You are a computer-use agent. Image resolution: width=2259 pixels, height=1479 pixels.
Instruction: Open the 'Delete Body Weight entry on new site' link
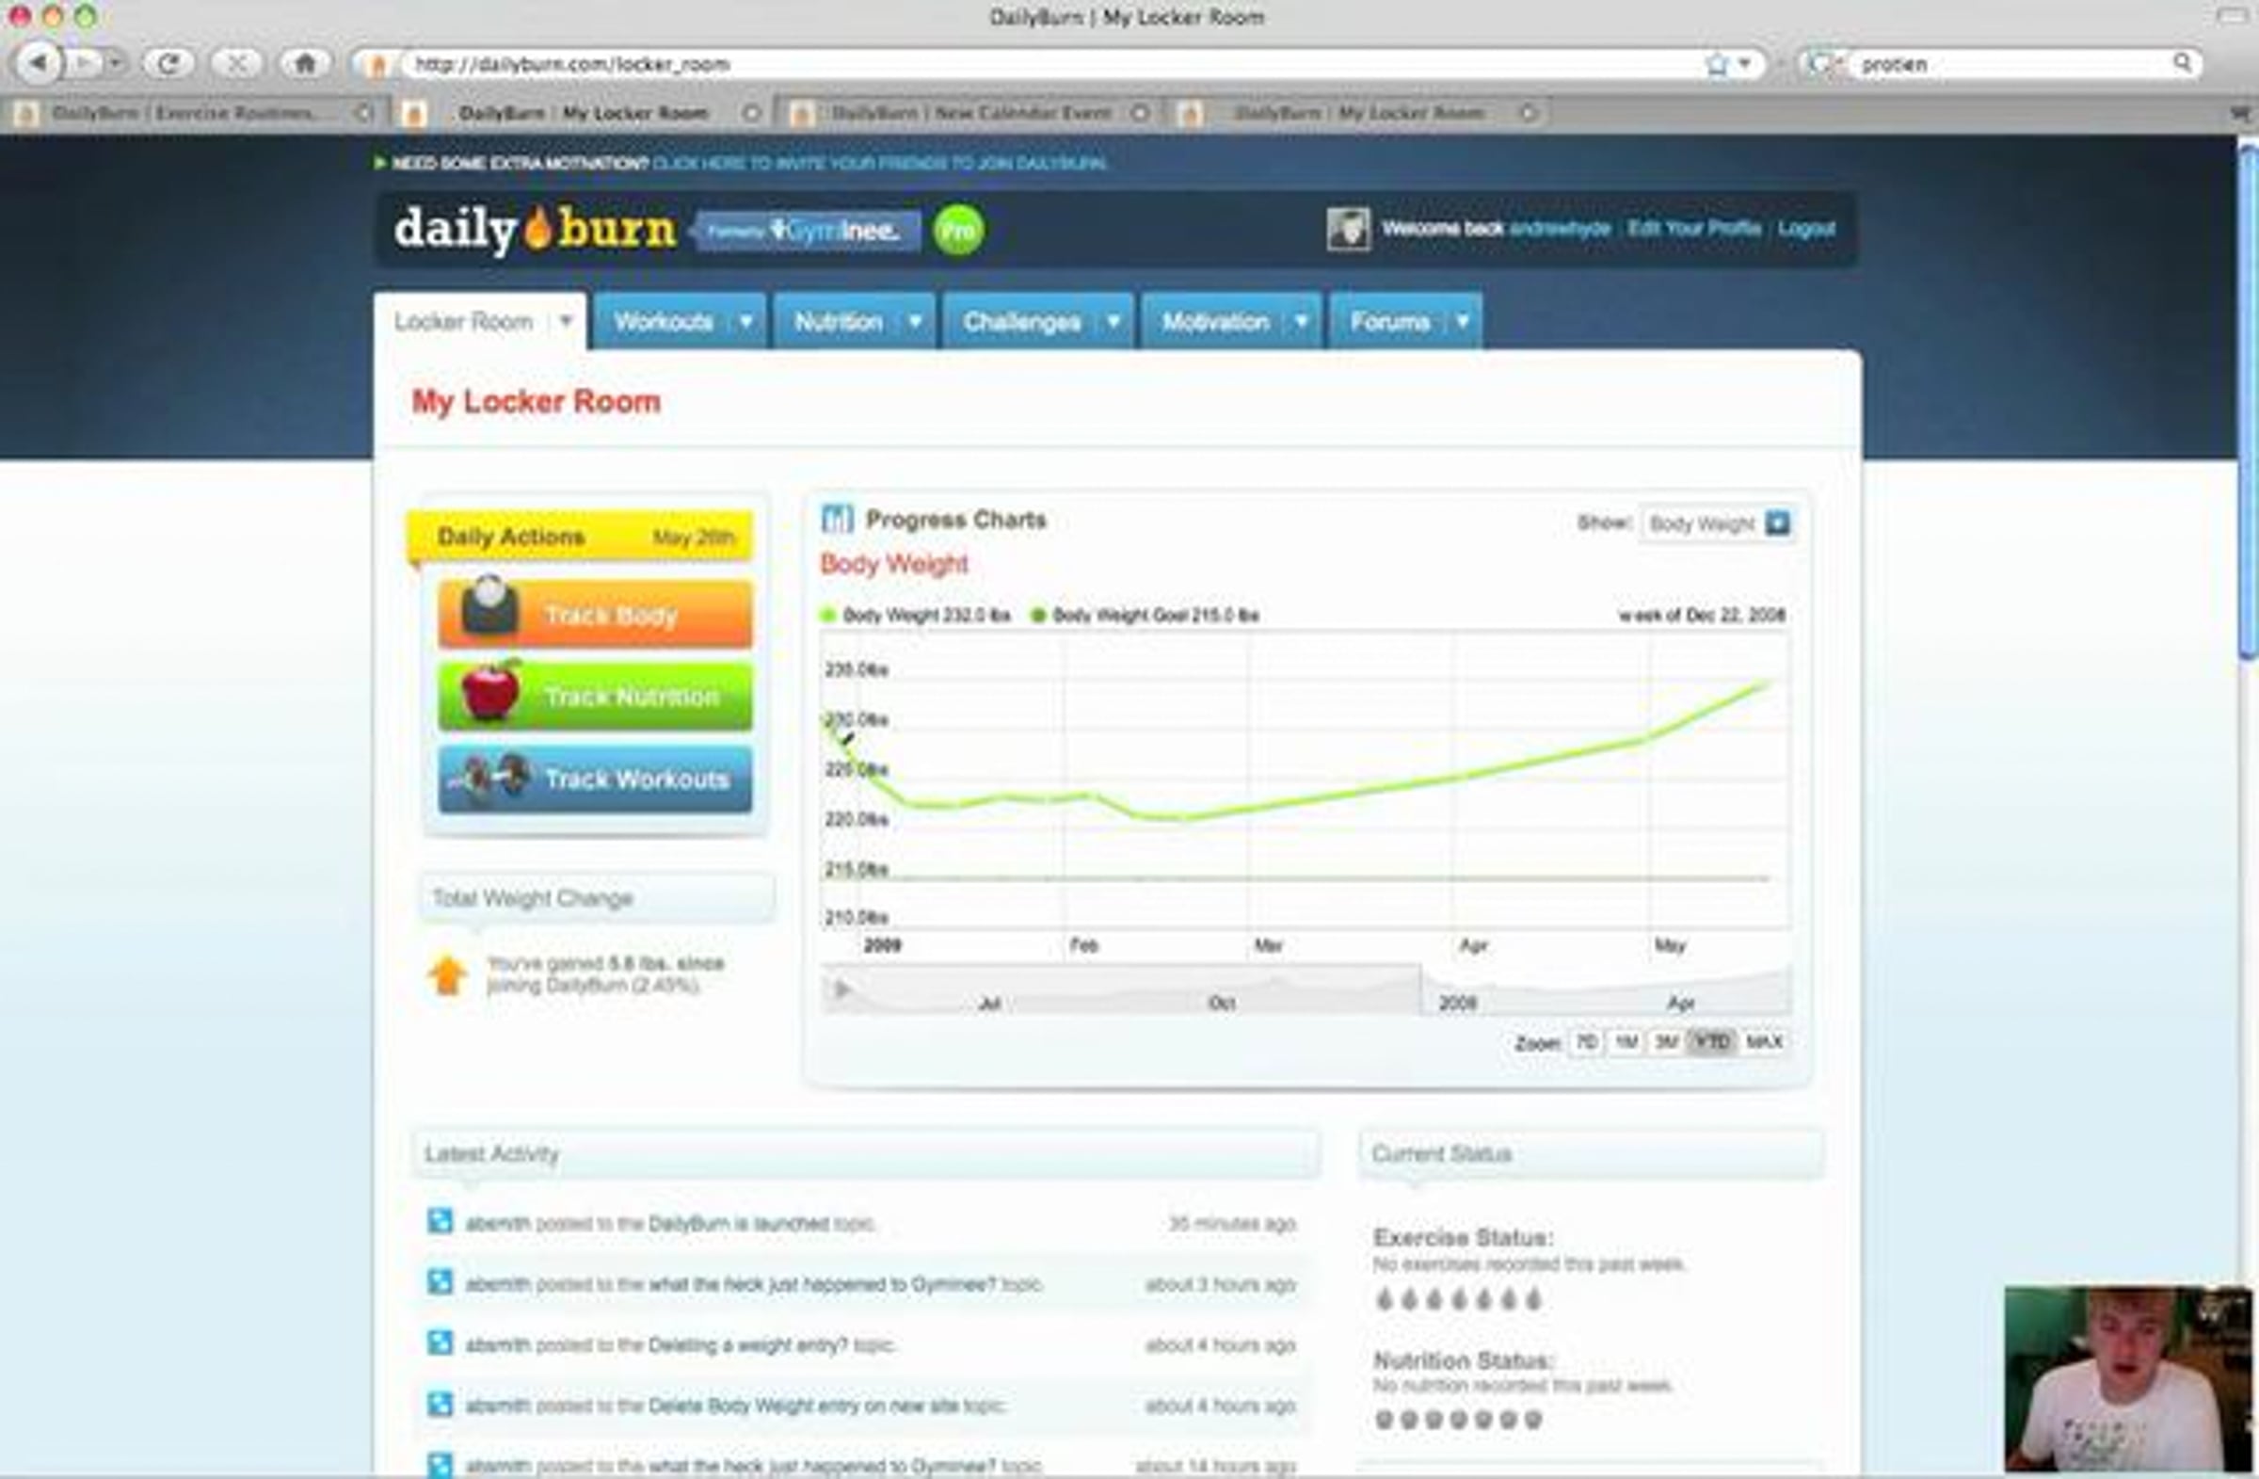click(x=803, y=1405)
